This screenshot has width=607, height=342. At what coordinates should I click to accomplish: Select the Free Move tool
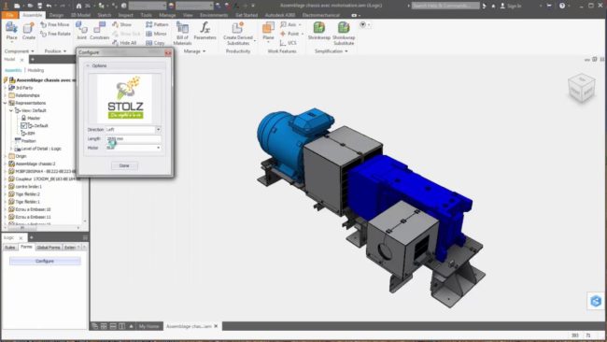pyautogui.click(x=55, y=24)
